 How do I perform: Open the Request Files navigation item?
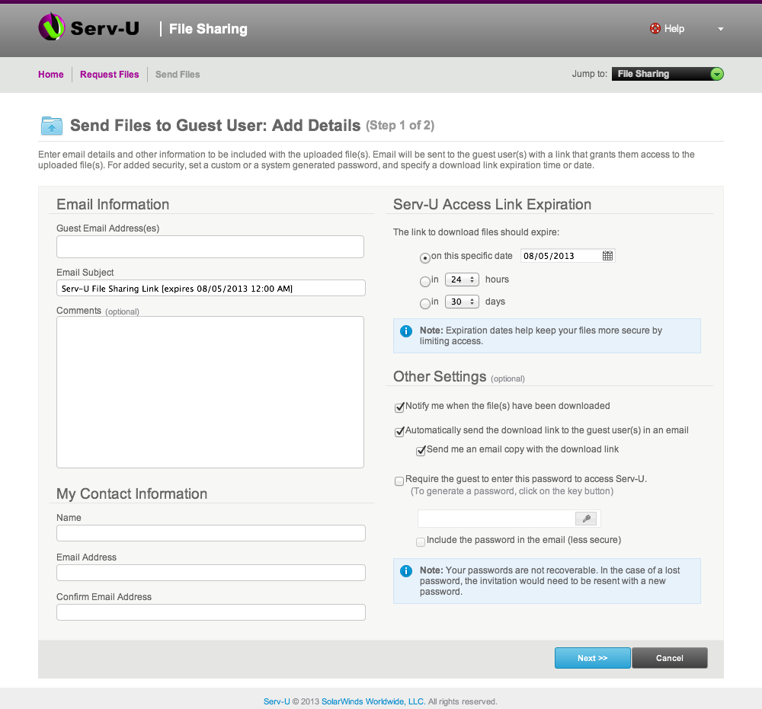[110, 75]
